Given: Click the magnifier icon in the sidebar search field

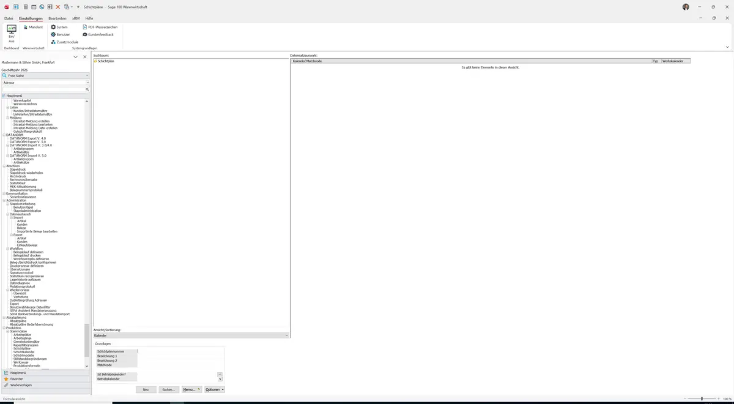Looking at the screenshot, I should tap(87, 89).
